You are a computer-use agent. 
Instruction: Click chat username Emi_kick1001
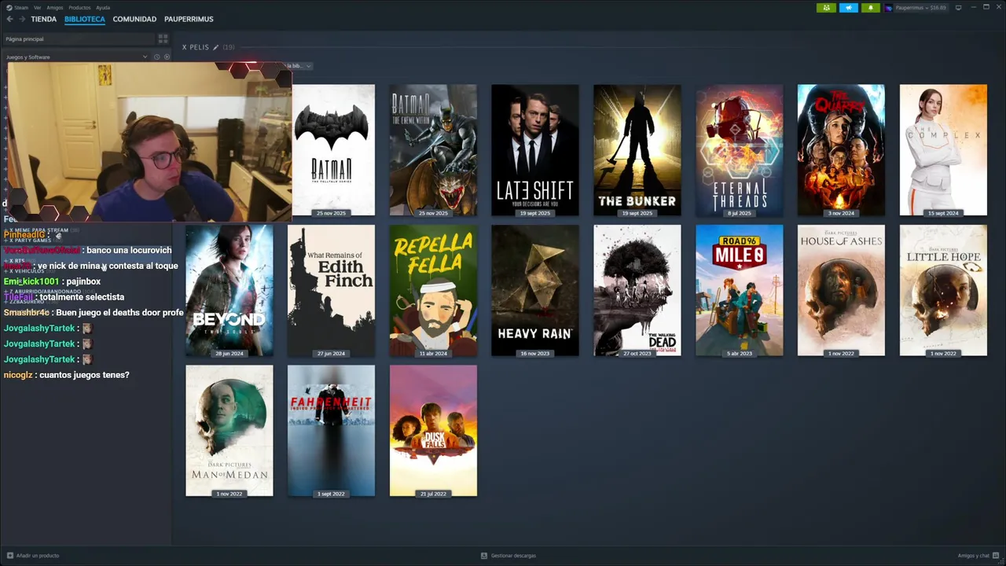[31, 281]
